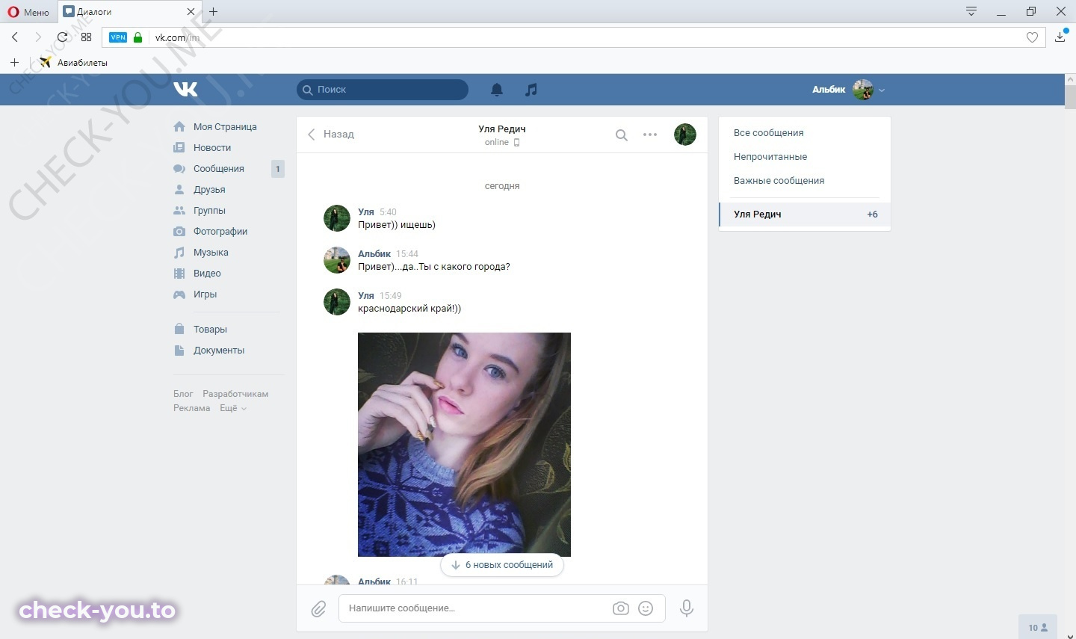Click Opera reload page icon

tap(63, 37)
